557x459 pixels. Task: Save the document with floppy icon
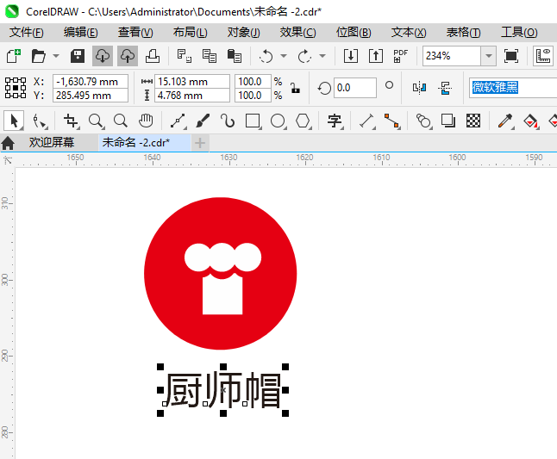click(x=77, y=56)
